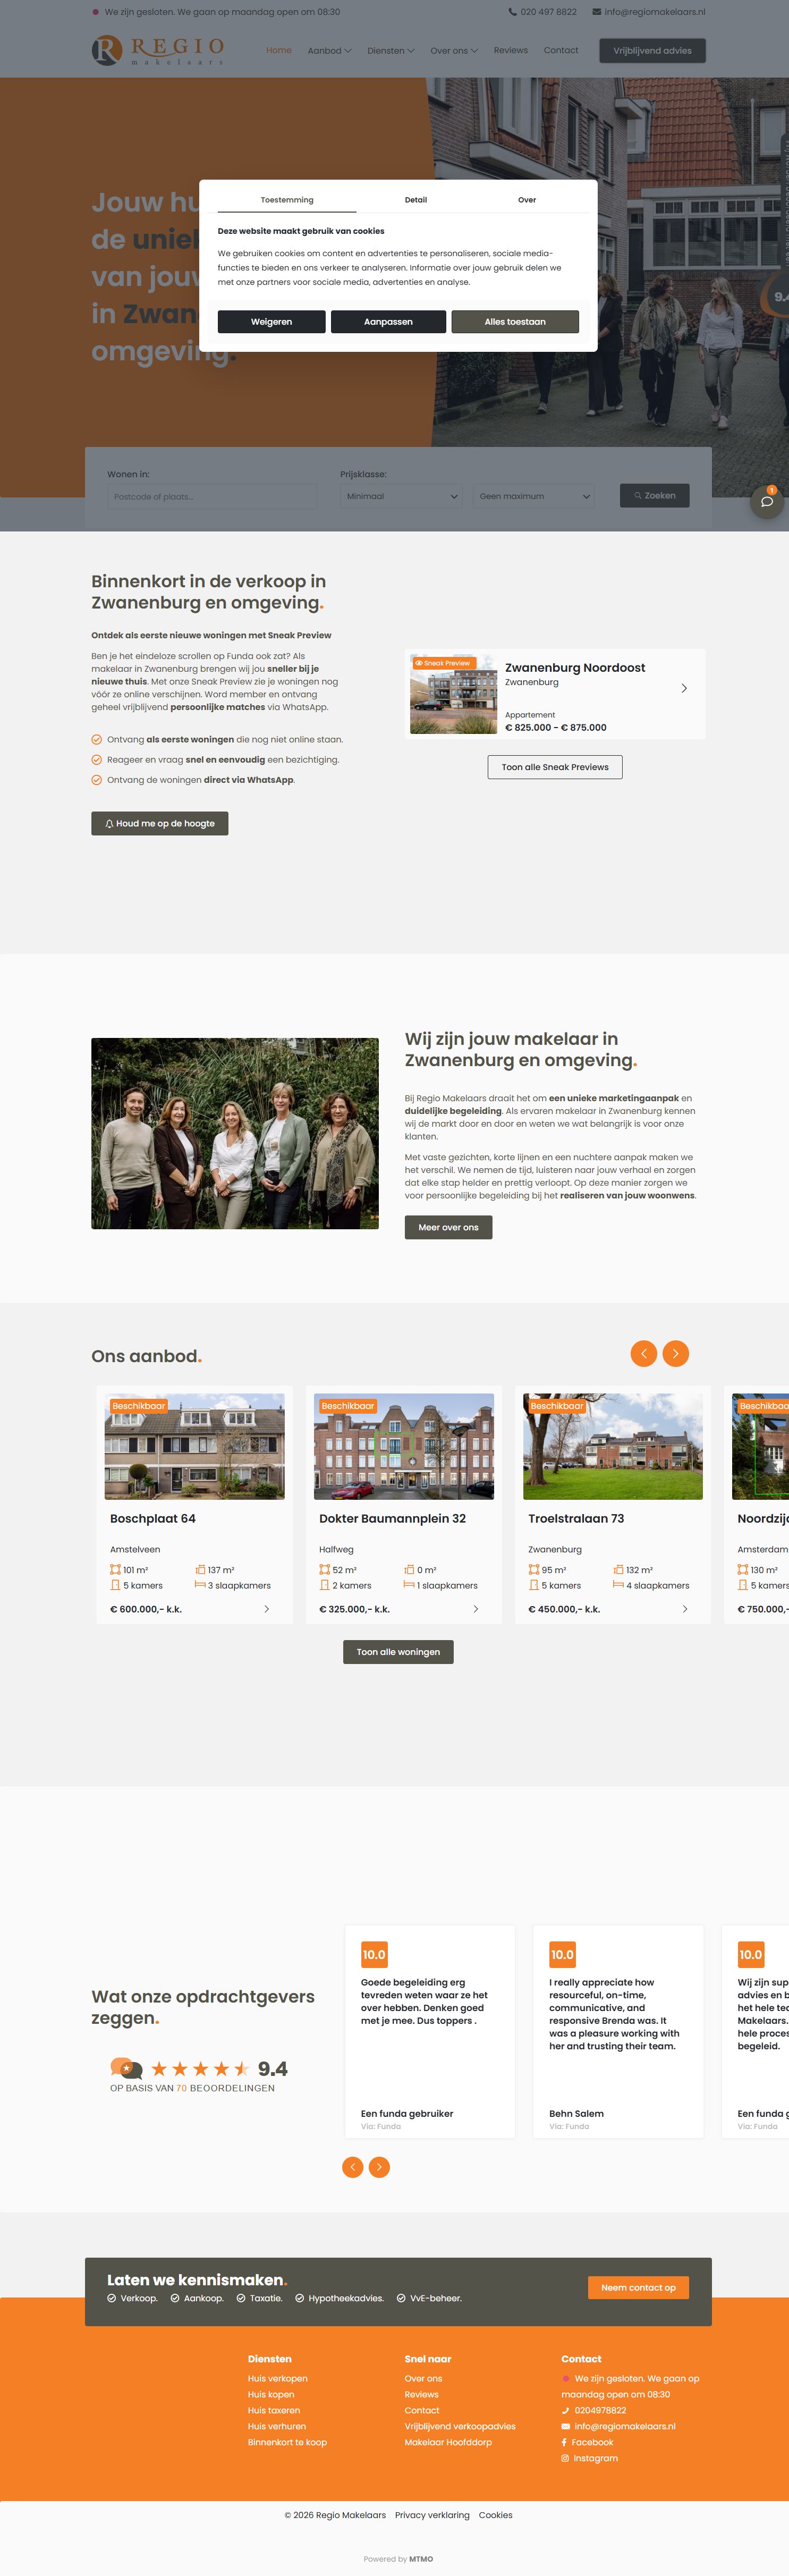Click the Vrijblijvend advies button
The width and height of the screenshot is (789, 2576).
pos(652,50)
